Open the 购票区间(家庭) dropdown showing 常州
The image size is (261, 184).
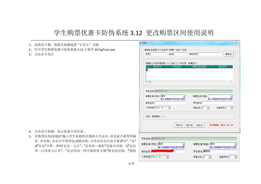pyautogui.click(x=235, y=144)
